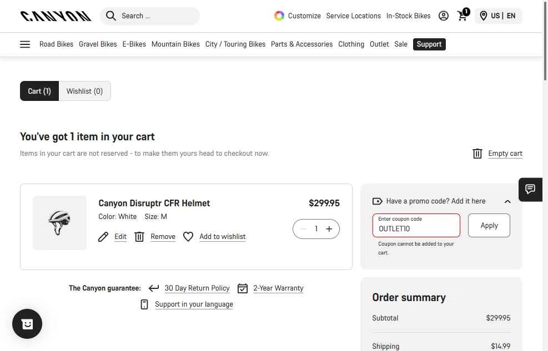Open the Mountain Bikes menu
The width and height of the screenshot is (548, 351).
[175, 44]
